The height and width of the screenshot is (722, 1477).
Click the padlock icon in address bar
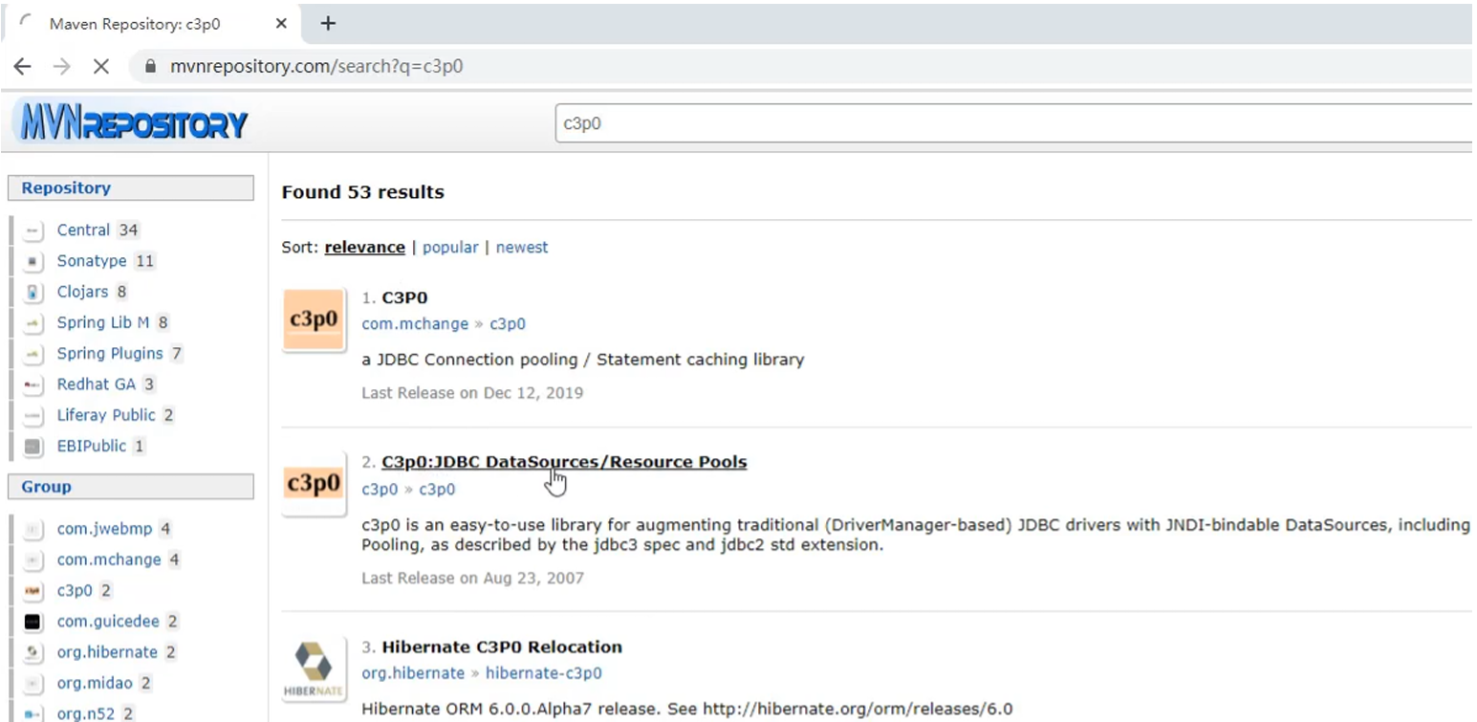click(149, 67)
